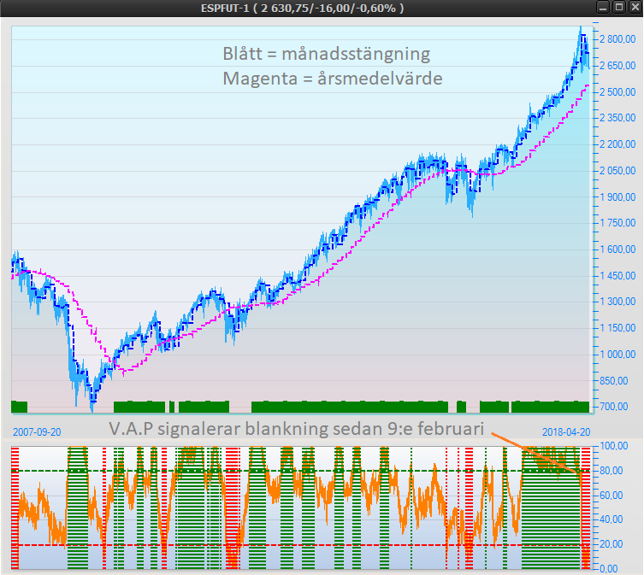Click the 'Magenta = årsmedelvärde' legend text
This screenshot has height=575, width=644.
coord(333,79)
